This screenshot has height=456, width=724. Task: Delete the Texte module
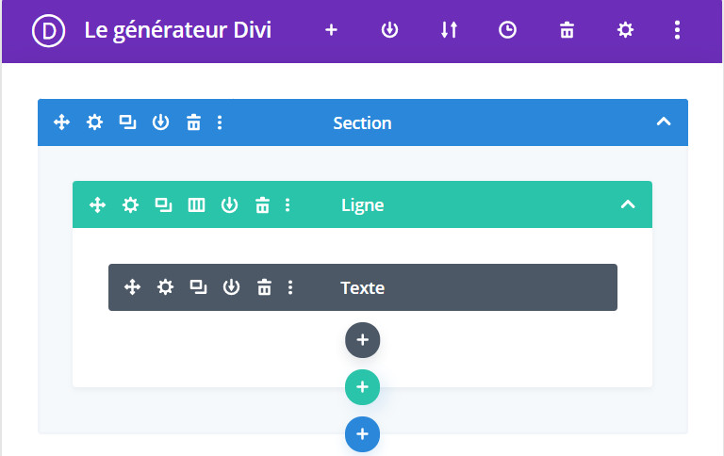pyautogui.click(x=265, y=287)
